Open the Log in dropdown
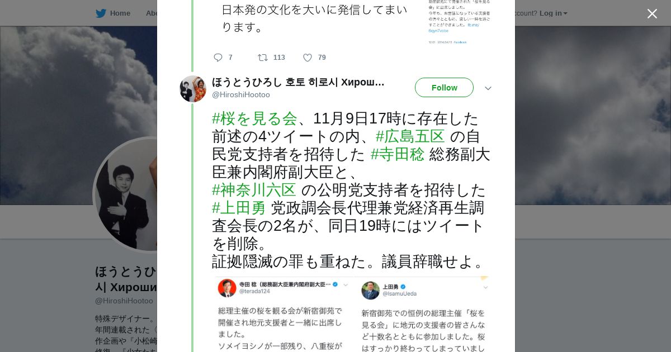 click(x=553, y=13)
